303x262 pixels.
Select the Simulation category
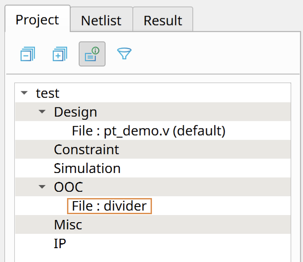(87, 169)
